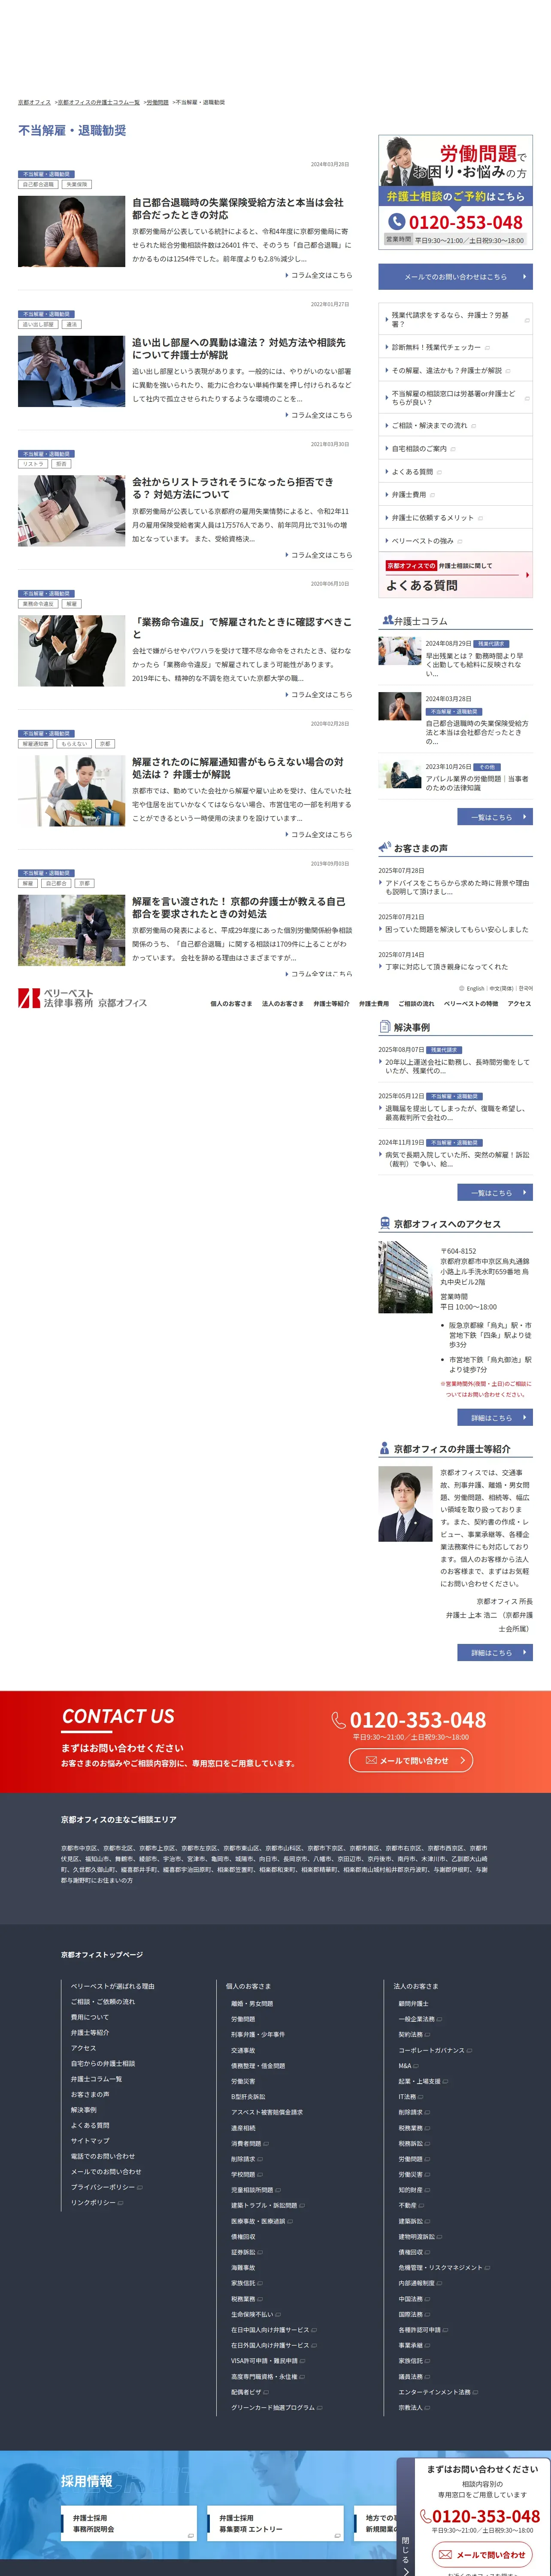Click the Verybest law office Kyoto logo
Image resolution: width=551 pixels, height=2576 pixels.
coord(82,998)
